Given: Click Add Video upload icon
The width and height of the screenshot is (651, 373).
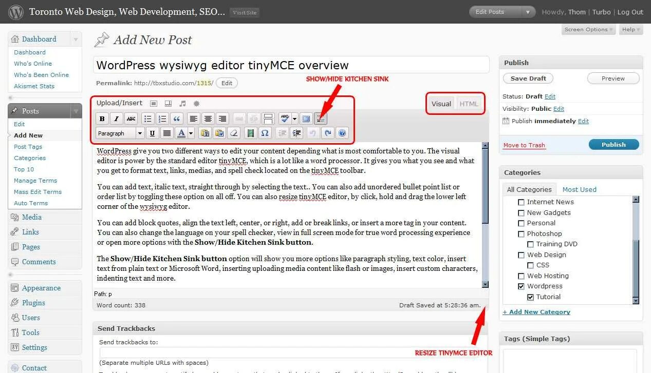Looking at the screenshot, I should [x=168, y=104].
